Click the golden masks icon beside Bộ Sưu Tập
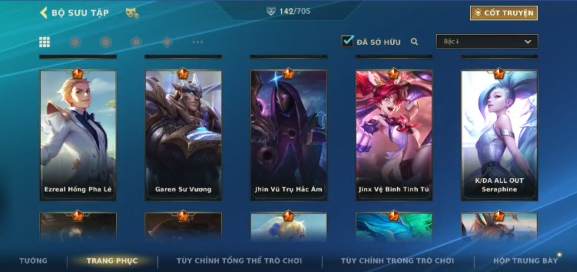 tap(132, 13)
